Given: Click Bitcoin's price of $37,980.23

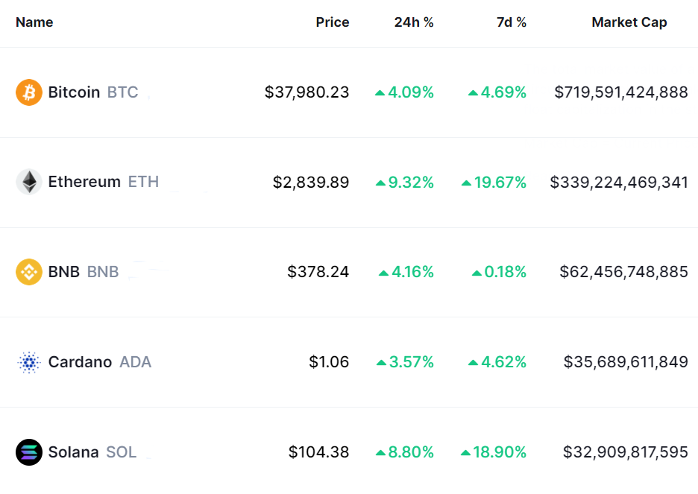Looking at the screenshot, I should pyautogui.click(x=306, y=92).
